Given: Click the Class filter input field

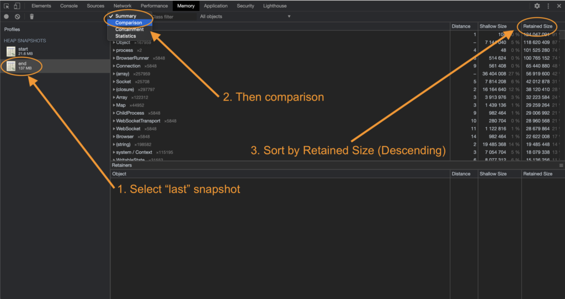Looking at the screenshot, I should click(x=173, y=17).
